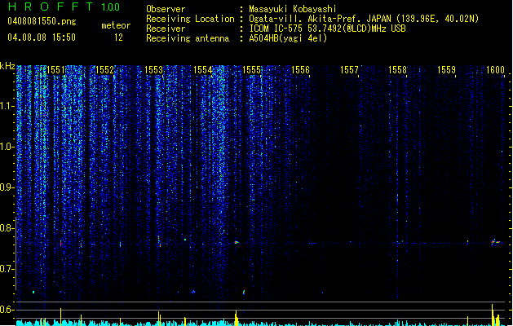
Task: Click the HROFFT 1.0.0 title text
Action: (64, 7)
